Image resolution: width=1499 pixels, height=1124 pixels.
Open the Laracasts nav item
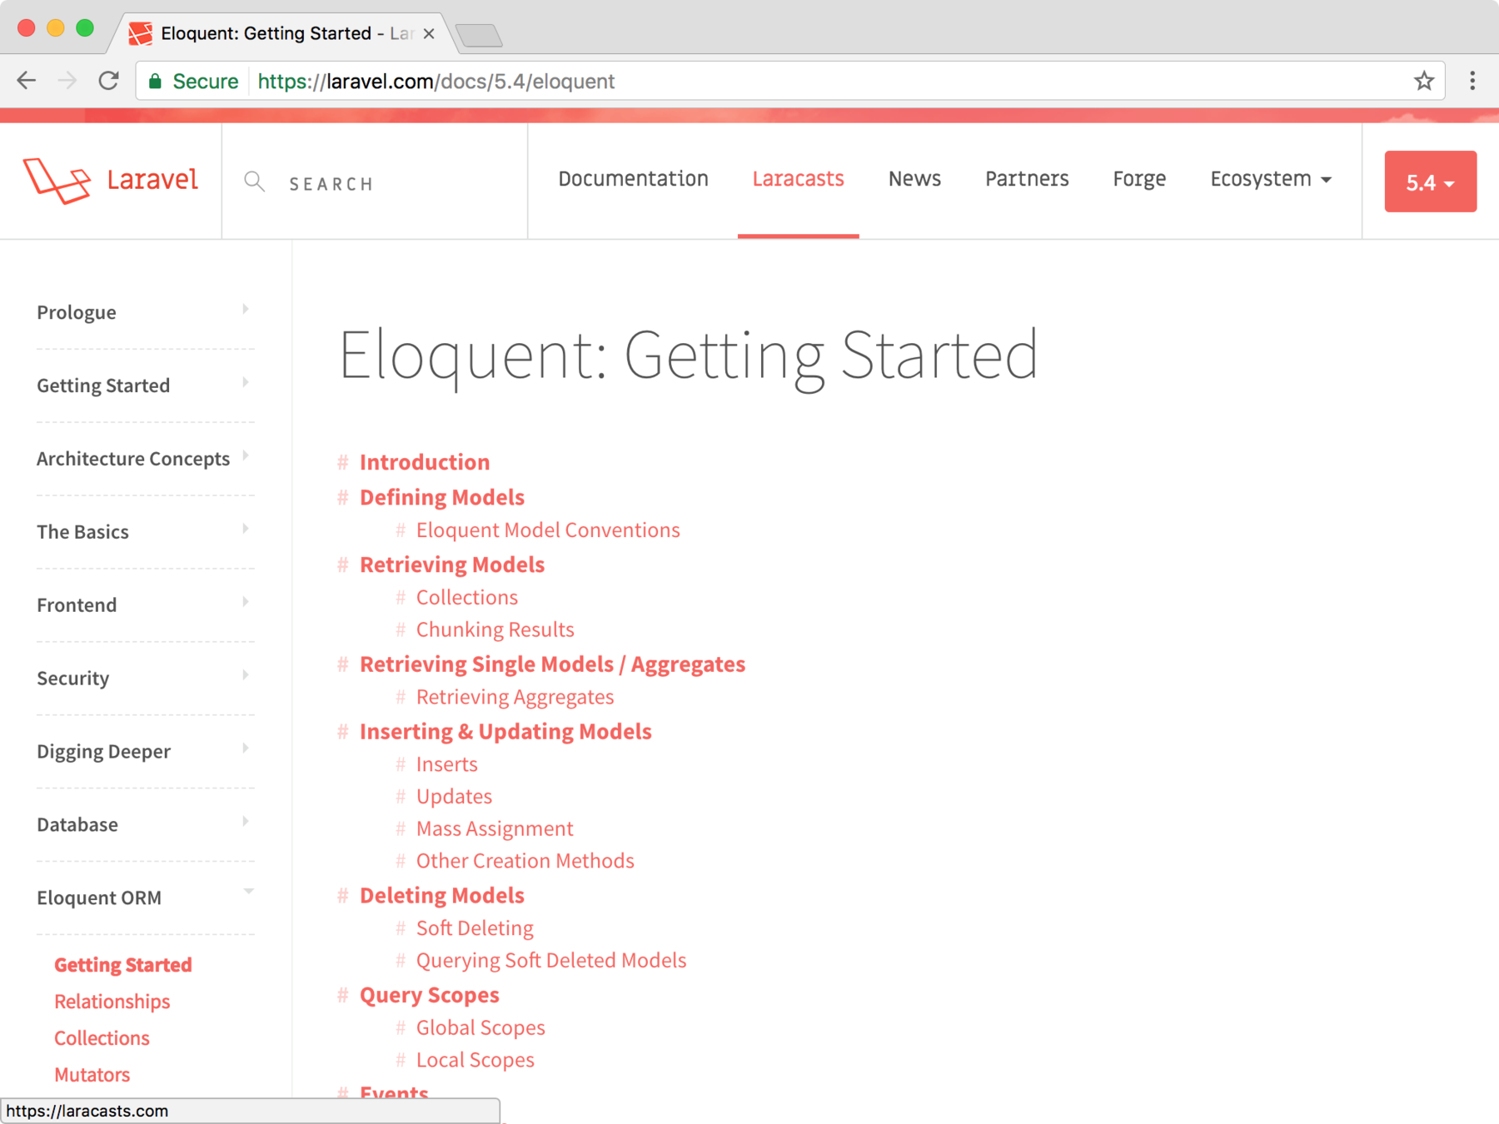[798, 179]
